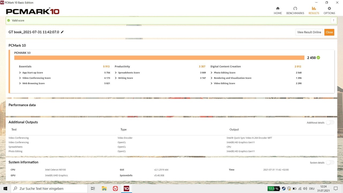Click the Quick Sync Video H.264 Encoder output
343x193 pixels.
249,138
